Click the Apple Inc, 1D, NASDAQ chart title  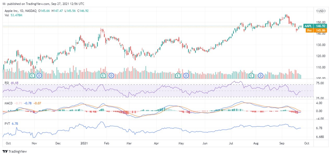(21, 11)
